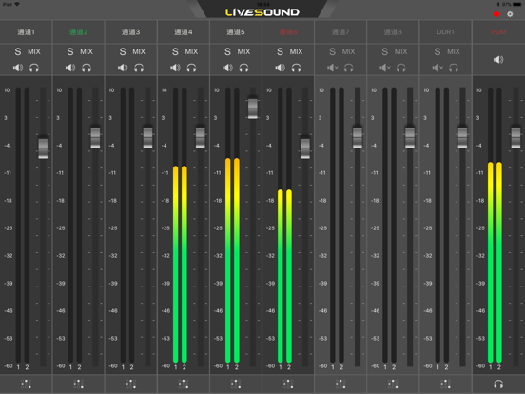Toggle MIX on 通道6
The image size is (525, 394).
(x=297, y=51)
